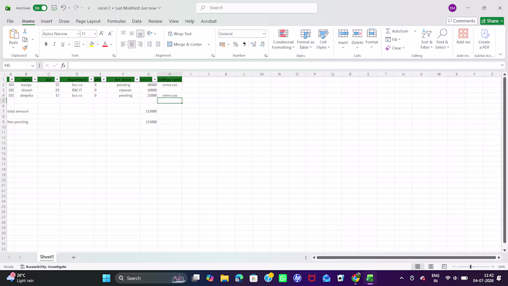Open the font name dropdown

point(78,34)
